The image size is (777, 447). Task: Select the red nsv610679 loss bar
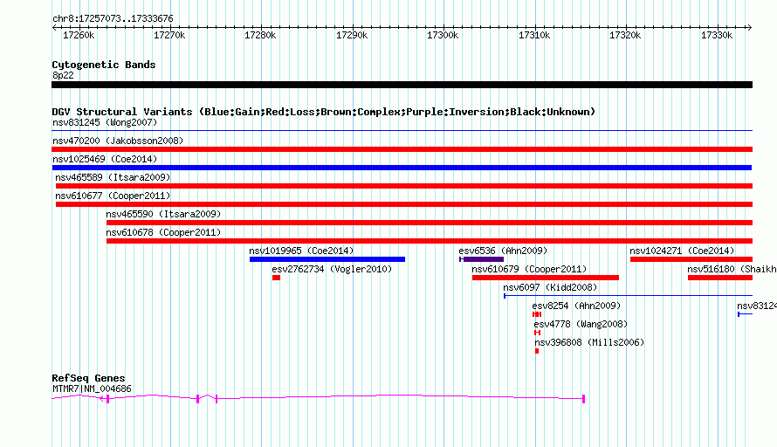546,278
